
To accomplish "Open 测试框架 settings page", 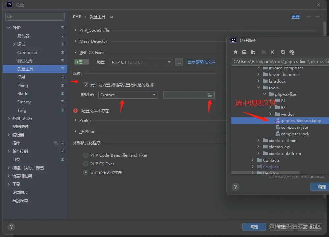I will 25,61.
